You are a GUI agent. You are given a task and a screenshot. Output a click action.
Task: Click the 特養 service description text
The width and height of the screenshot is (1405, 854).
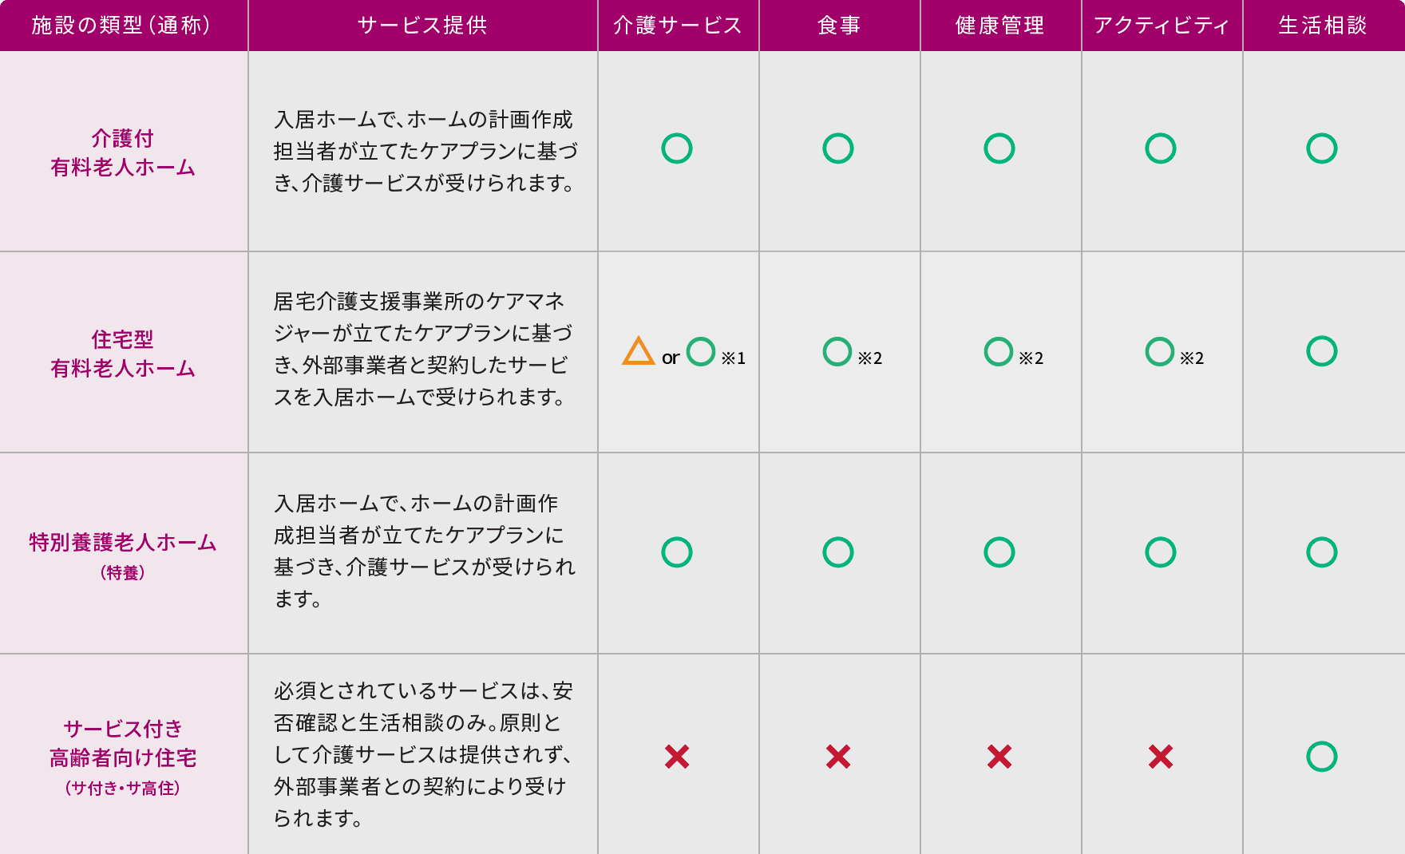425,551
